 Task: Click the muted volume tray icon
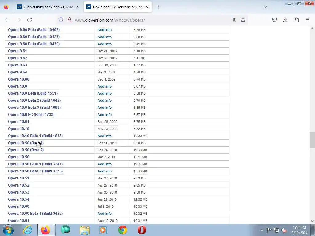coord(284,230)
